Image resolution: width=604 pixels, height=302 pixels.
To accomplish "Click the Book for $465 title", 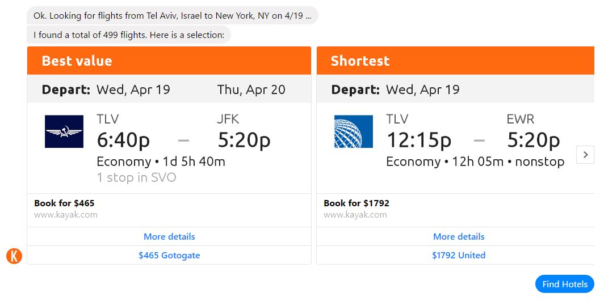I will (x=64, y=203).
